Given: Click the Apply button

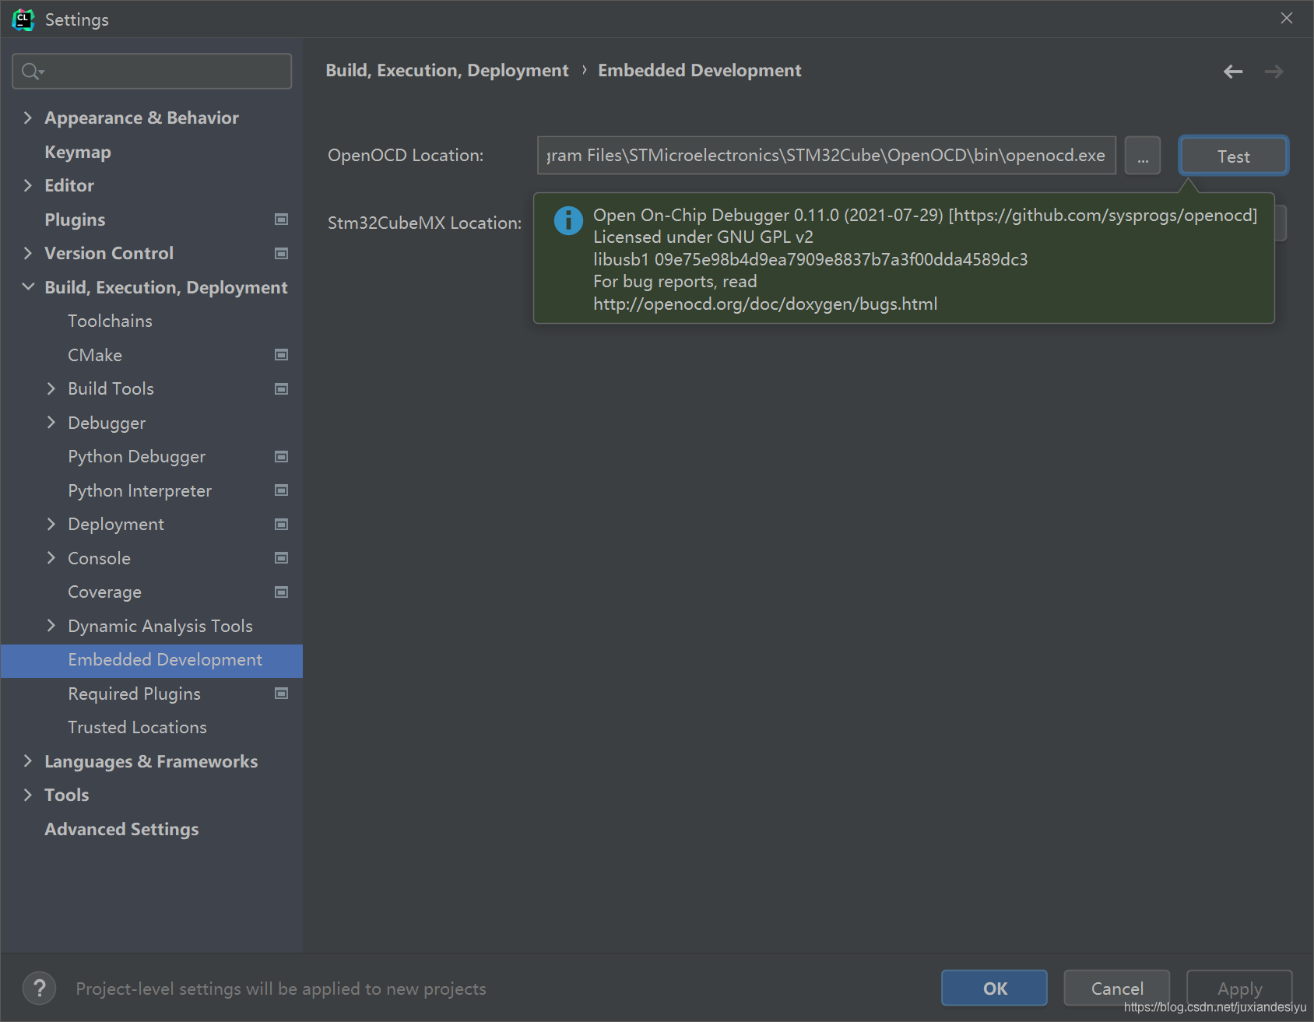Looking at the screenshot, I should point(1239,988).
